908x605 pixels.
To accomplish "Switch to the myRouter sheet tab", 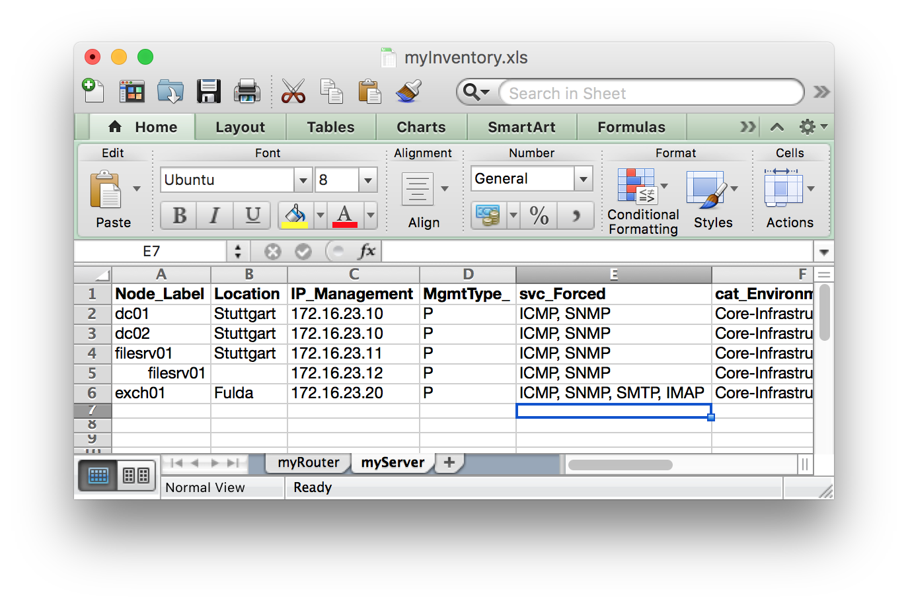I will tap(308, 462).
